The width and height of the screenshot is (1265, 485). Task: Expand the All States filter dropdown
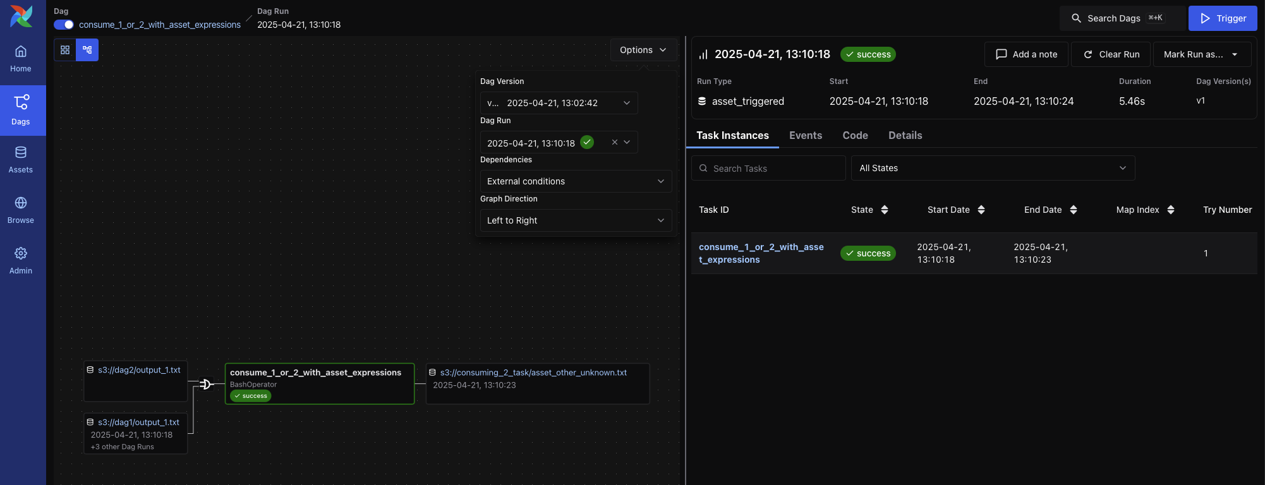pos(992,168)
